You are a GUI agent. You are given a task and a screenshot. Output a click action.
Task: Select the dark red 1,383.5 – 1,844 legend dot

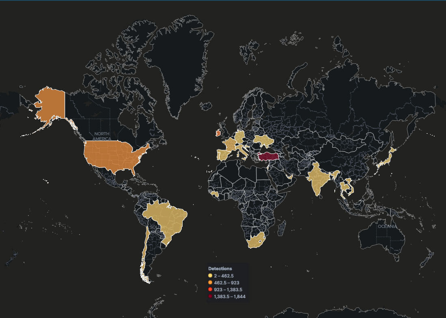(x=210, y=297)
